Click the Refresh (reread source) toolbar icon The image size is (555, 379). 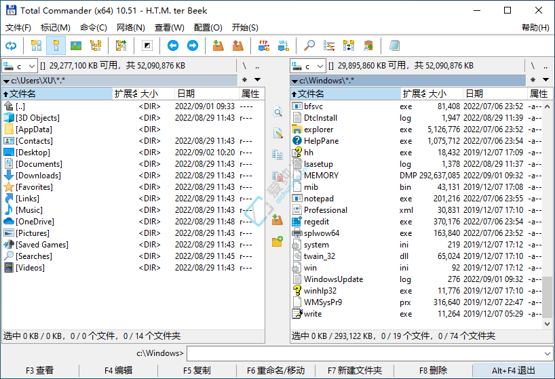pos(11,45)
